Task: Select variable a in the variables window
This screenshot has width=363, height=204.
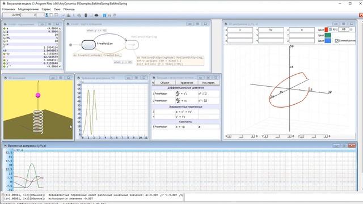Action: tap(31, 28)
